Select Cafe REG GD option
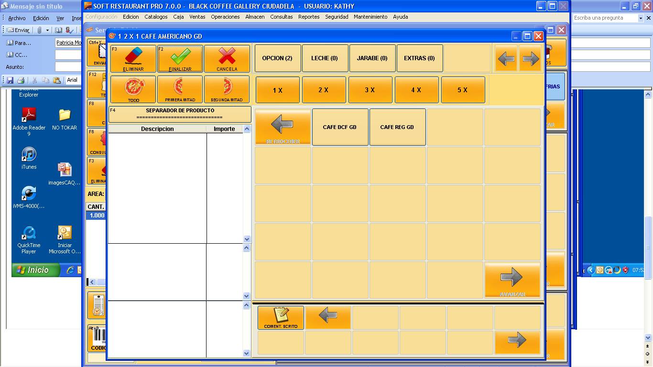Image resolution: width=653 pixels, height=367 pixels. pyautogui.click(x=397, y=127)
